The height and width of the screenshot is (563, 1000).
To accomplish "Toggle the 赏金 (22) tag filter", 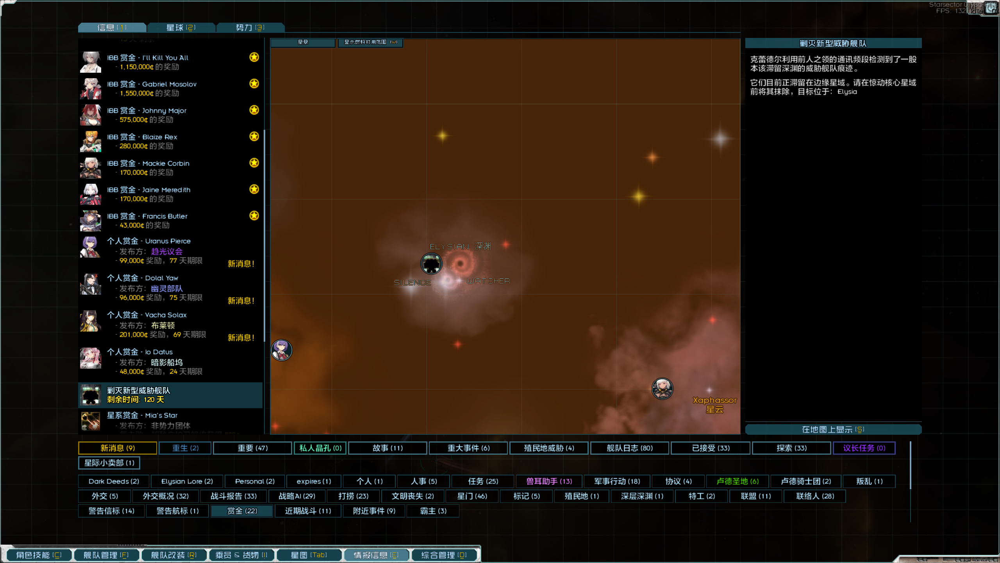I will (242, 511).
